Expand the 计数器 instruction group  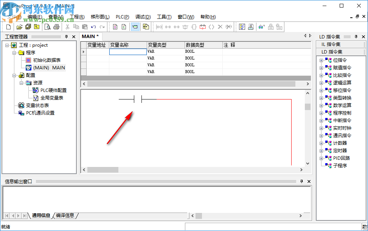pyautogui.click(x=321, y=143)
